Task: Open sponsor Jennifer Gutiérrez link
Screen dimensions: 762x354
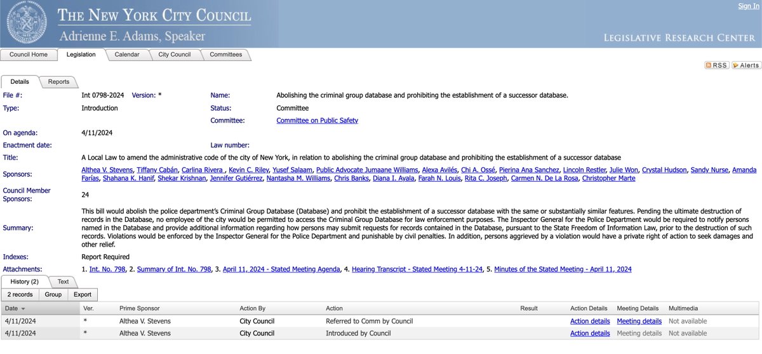Action: tap(237, 179)
